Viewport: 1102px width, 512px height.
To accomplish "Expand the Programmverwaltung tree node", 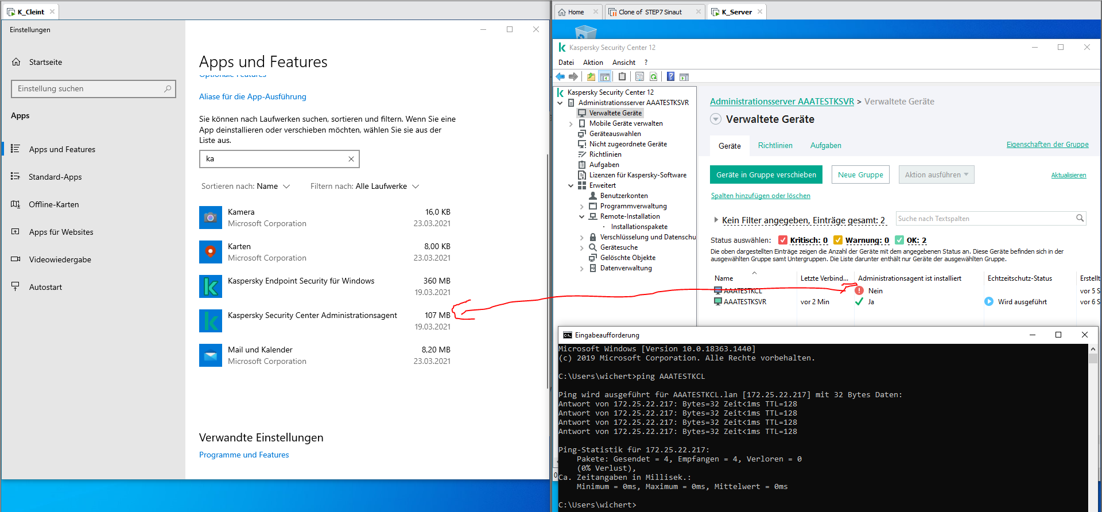I will (581, 207).
